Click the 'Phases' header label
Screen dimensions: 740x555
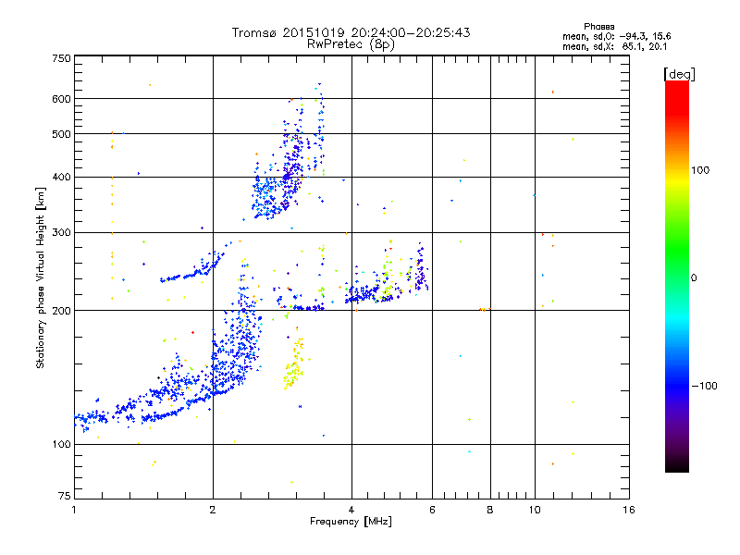pyautogui.click(x=598, y=27)
